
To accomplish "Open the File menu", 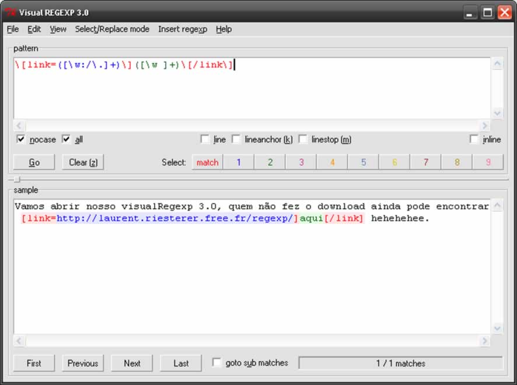I will 13,29.
